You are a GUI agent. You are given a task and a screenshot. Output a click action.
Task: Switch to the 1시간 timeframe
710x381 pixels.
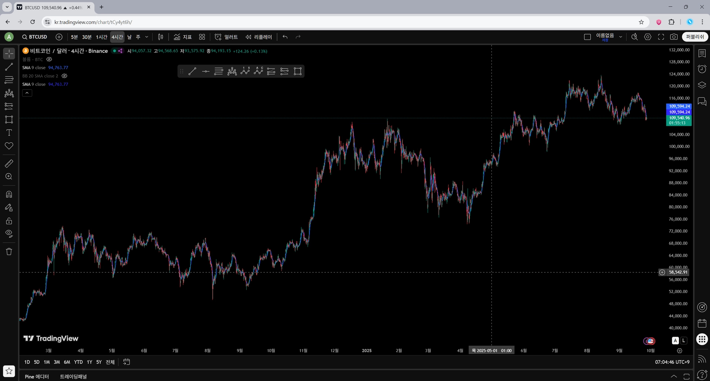tap(101, 37)
